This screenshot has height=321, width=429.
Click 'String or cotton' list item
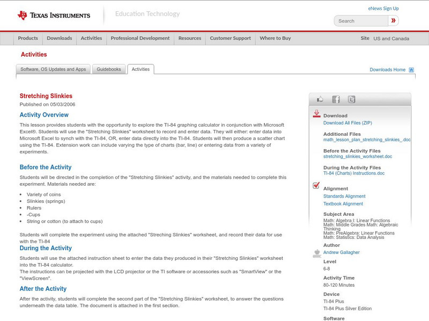pyautogui.click(x=64, y=221)
